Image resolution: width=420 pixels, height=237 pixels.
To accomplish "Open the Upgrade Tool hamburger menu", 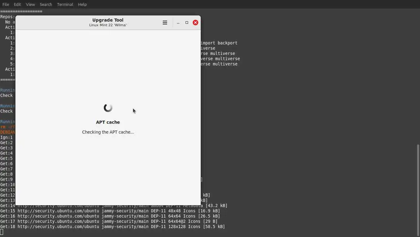I will pos(165,23).
